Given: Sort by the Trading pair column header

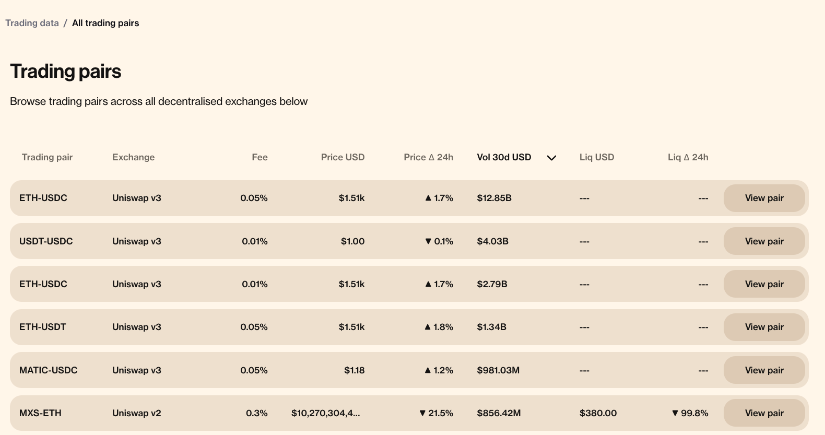Looking at the screenshot, I should point(47,157).
